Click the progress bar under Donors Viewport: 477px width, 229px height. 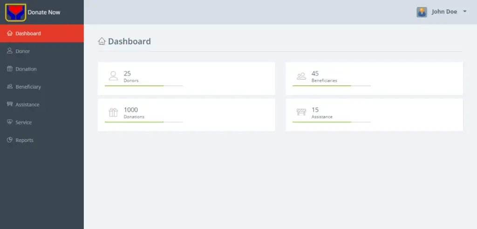(x=144, y=86)
